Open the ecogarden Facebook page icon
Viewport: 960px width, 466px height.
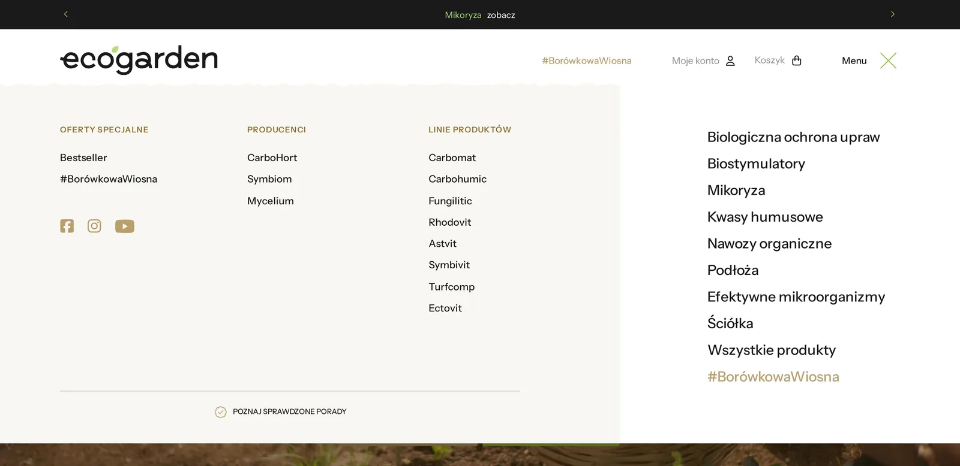tap(67, 226)
